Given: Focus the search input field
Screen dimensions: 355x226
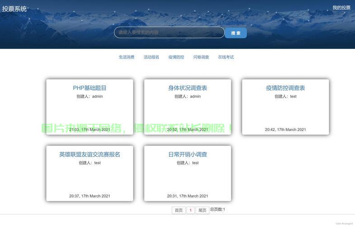Looking at the screenshot, I should (169, 33).
